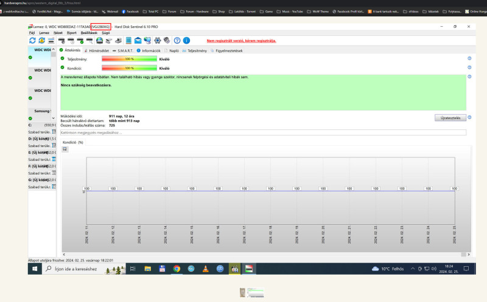Open the notification center icon
Viewport: 487px width, 302px height.
(466, 269)
